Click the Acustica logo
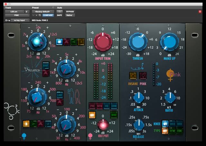Viewport: 206px width, 146px height. coord(32,70)
